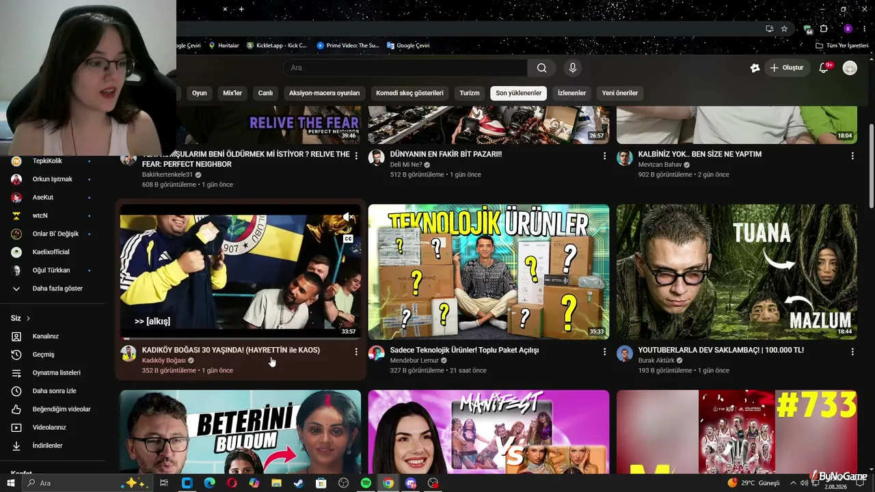Open options menu for YOUTUBERLARLA DEV SAKLAMBAÇ video

(852, 351)
